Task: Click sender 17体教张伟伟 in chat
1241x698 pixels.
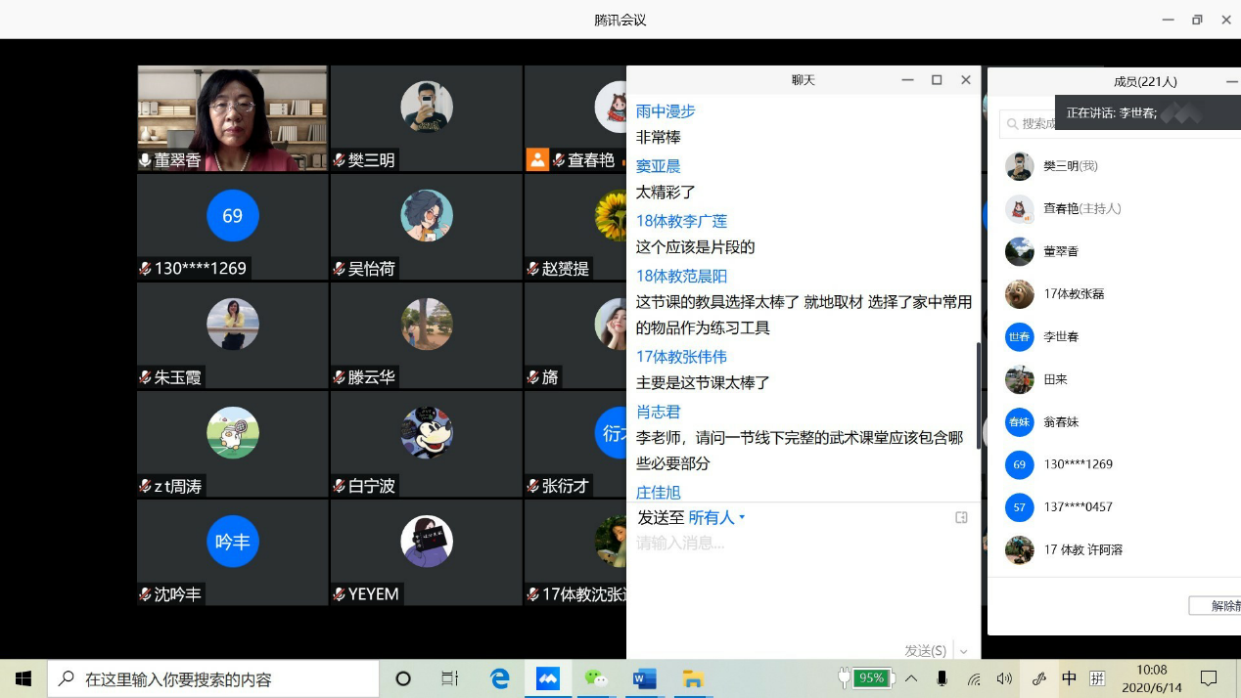Action: click(x=681, y=357)
